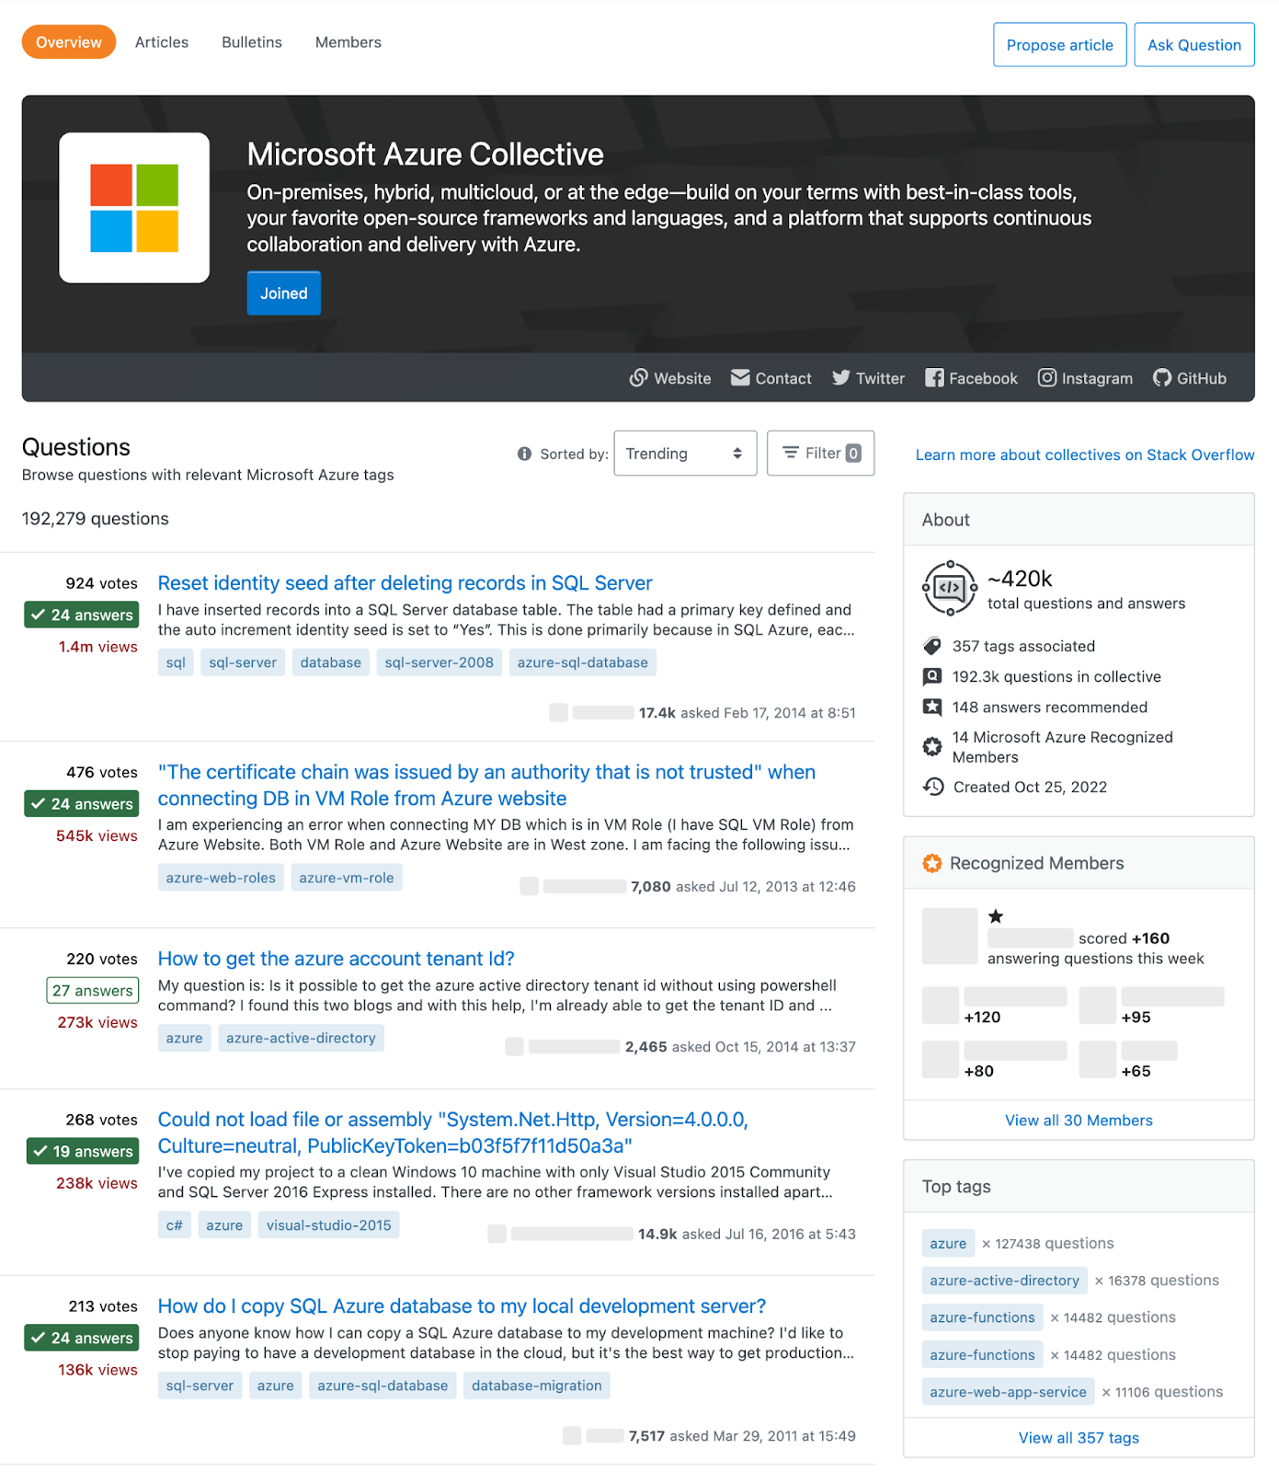Click the ~420k code bubble icon
The height and width of the screenshot is (1472, 1279).
pyautogui.click(x=949, y=588)
